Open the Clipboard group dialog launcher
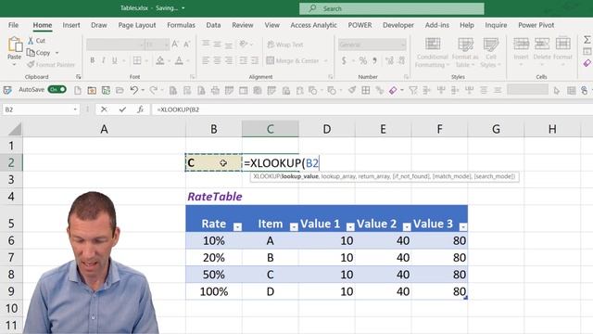The width and height of the screenshot is (593, 334). tap(78, 77)
